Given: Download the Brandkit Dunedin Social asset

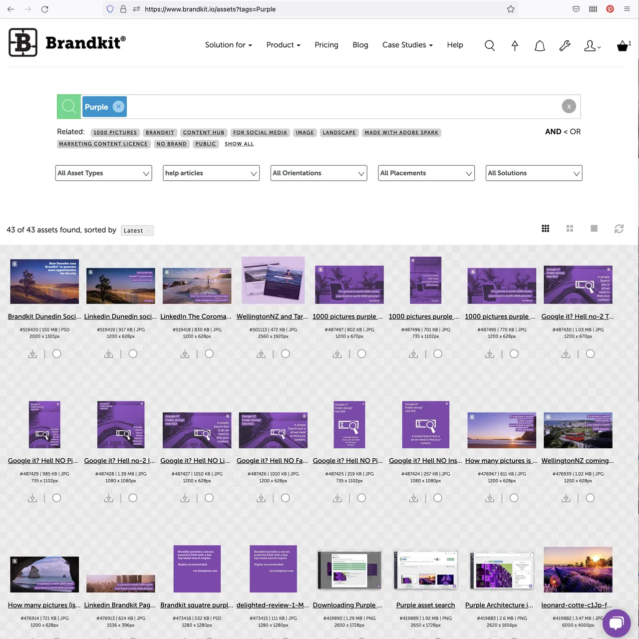Looking at the screenshot, I should pos(32,353).
